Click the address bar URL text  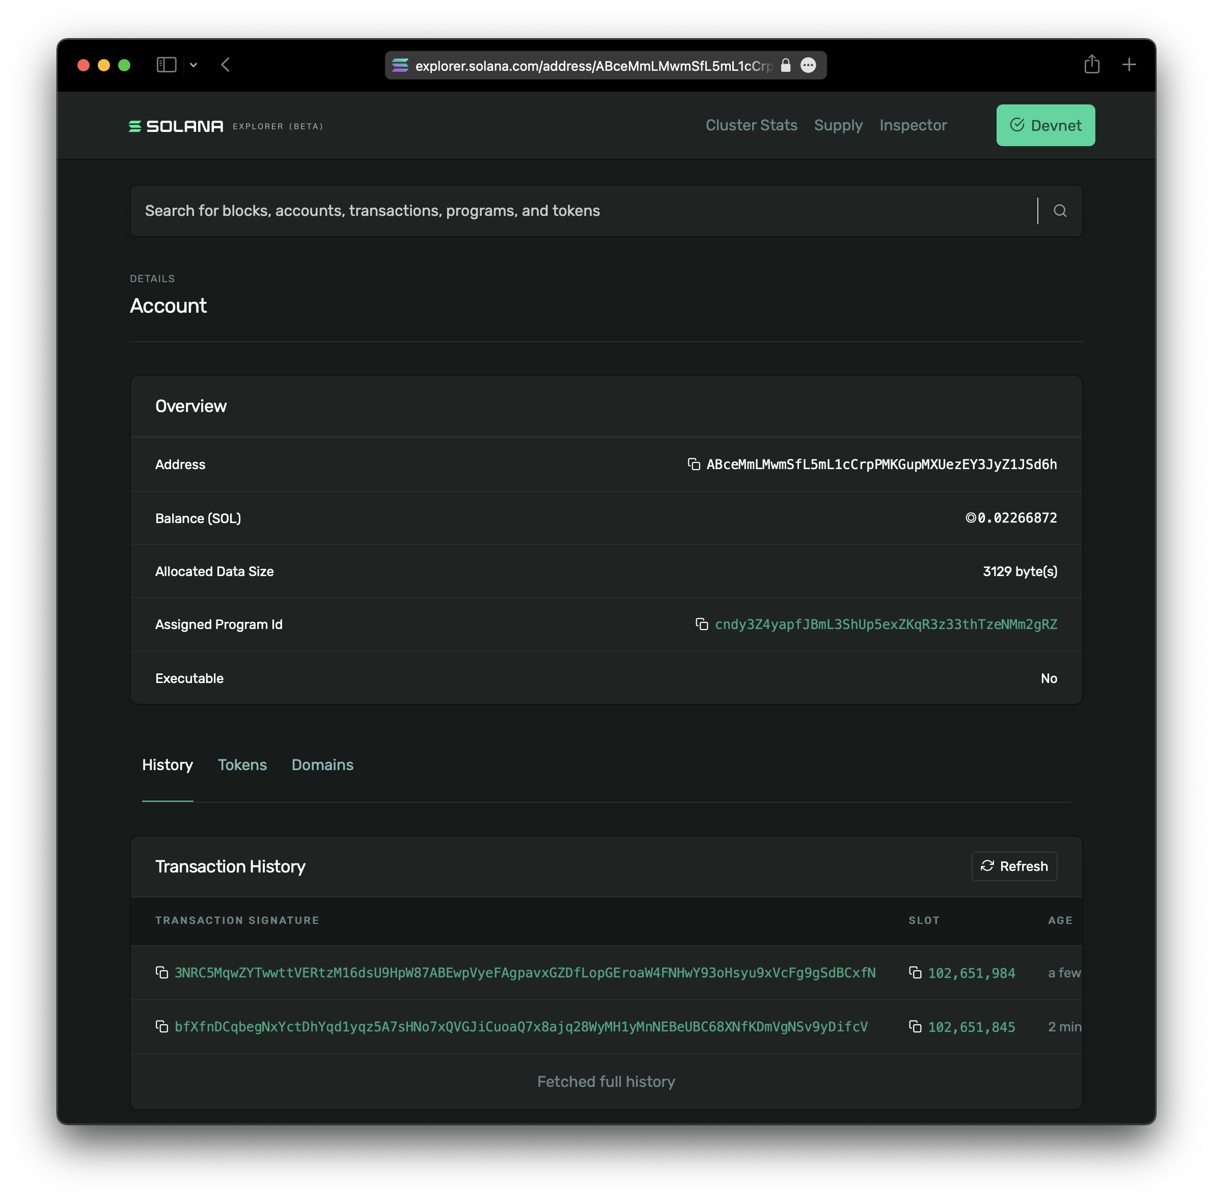(594, 65)
